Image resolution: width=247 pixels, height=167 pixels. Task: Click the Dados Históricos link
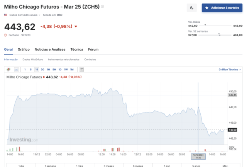(32, 60)
